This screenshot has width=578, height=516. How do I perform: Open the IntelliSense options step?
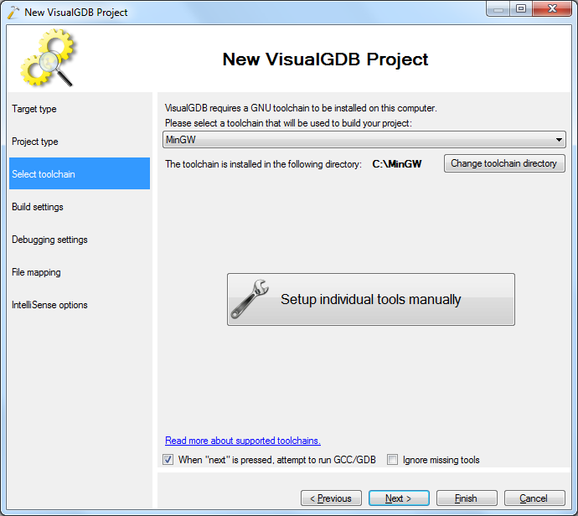pyautogui.click(x=80, y=305)
